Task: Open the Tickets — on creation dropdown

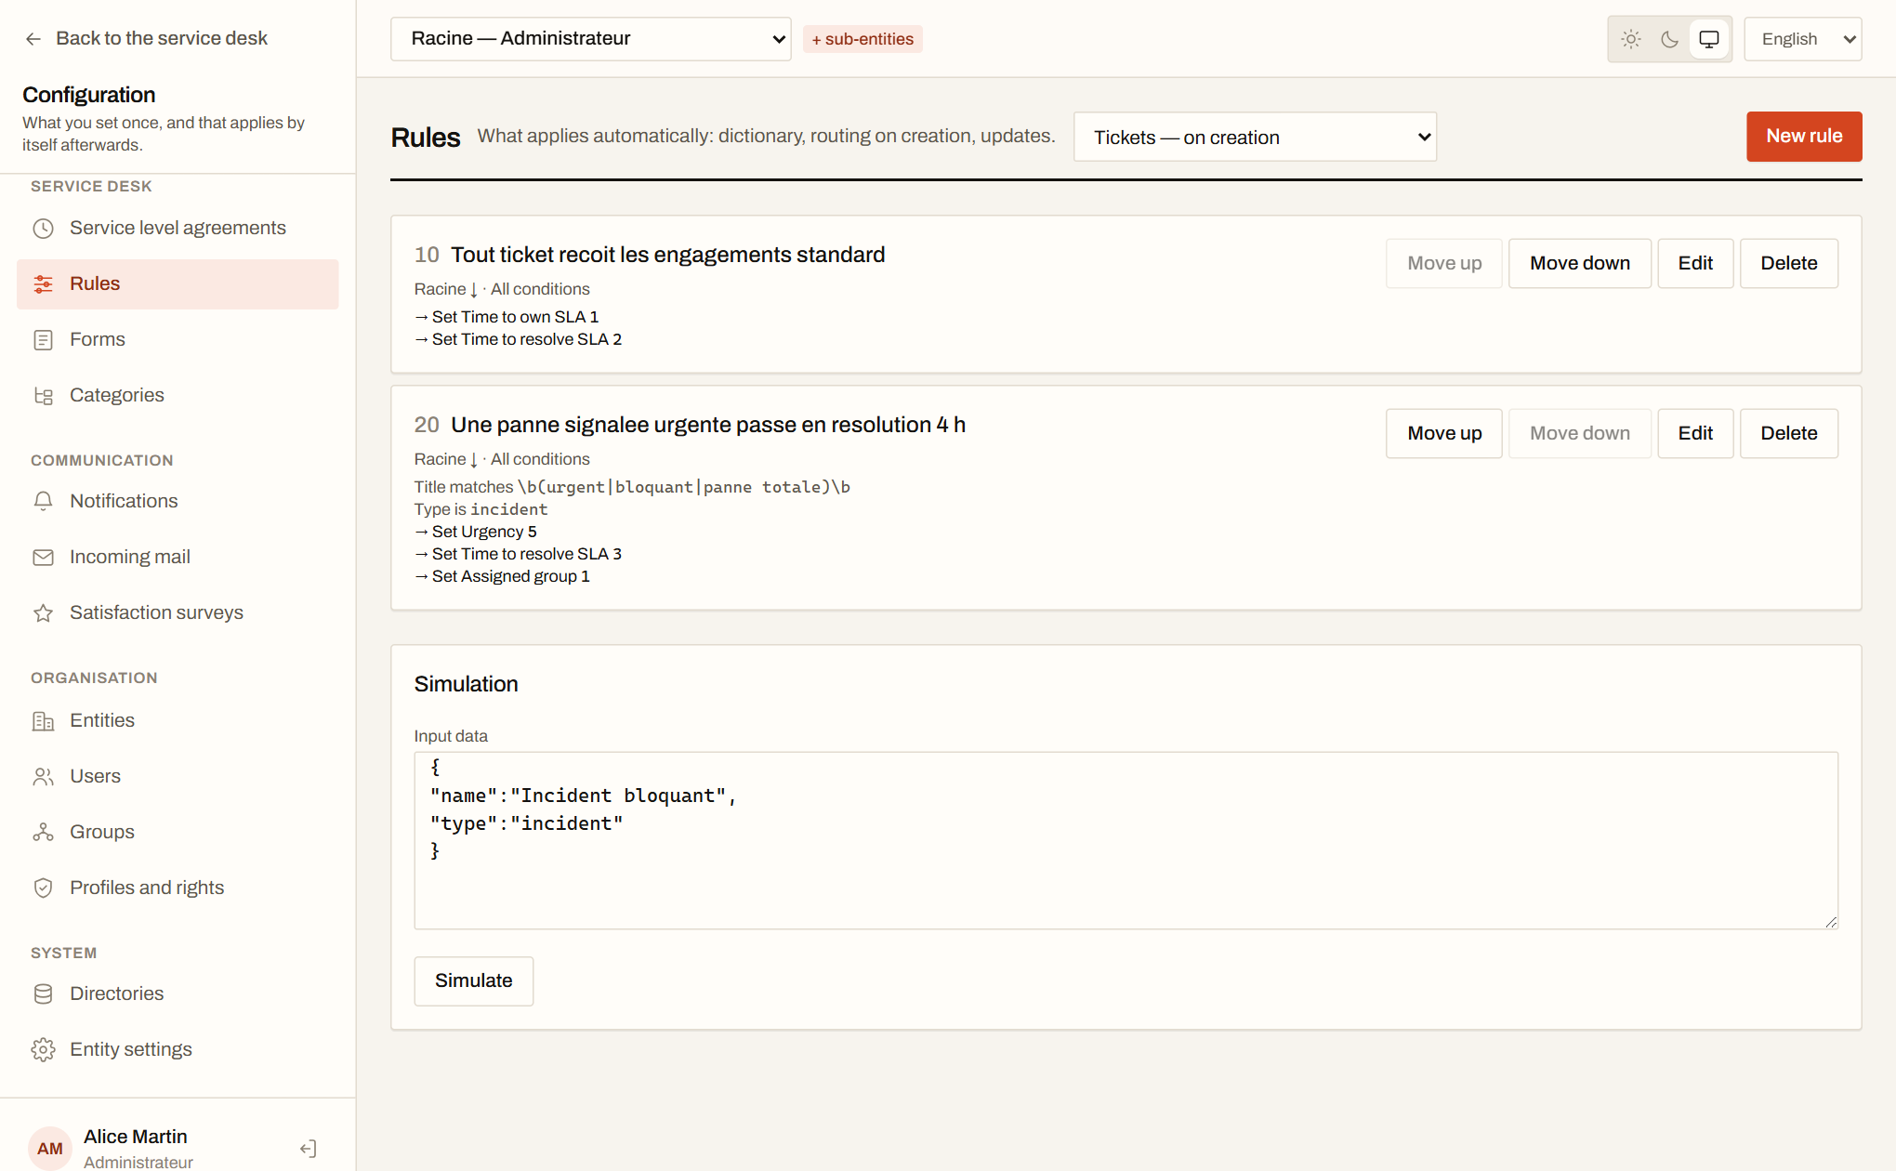Action: pyautogui.click(x=1255, y=138)
